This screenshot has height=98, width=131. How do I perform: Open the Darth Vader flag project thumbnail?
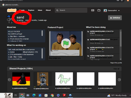pos(21,79)
